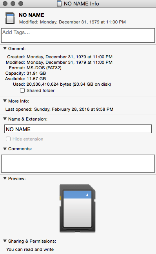
Task: Click the Add Tags field
Action: (78, 36)
